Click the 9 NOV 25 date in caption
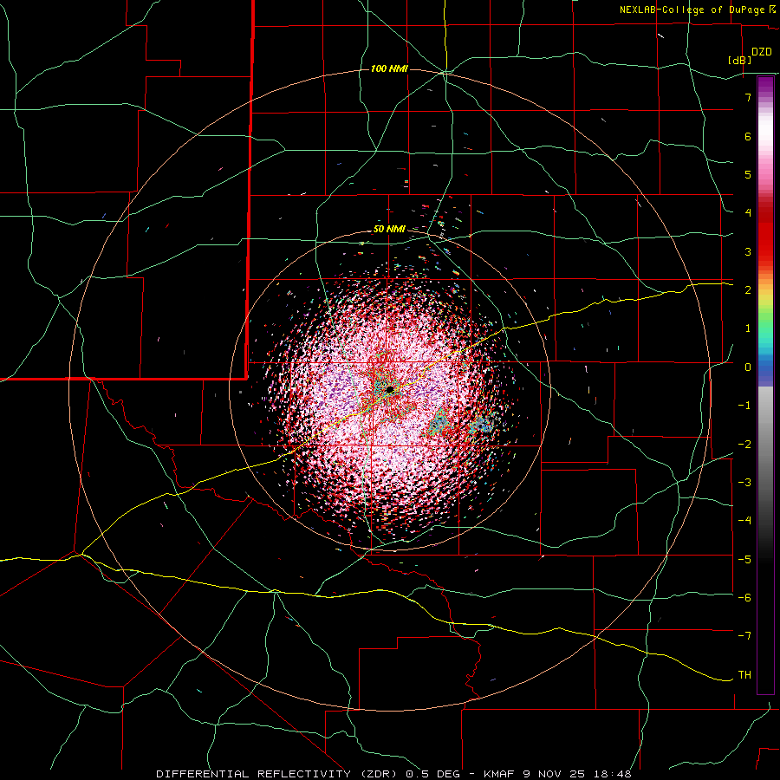The image size is (780, 780). [552, 774]
